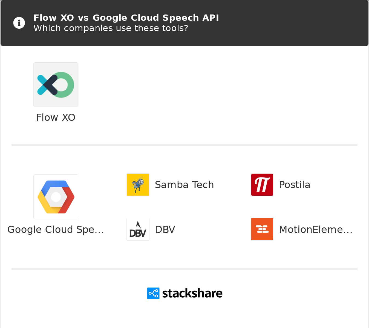Viewport: 369px width, 328px height.
Task: Click the red Postila logo
Action: 262,185
